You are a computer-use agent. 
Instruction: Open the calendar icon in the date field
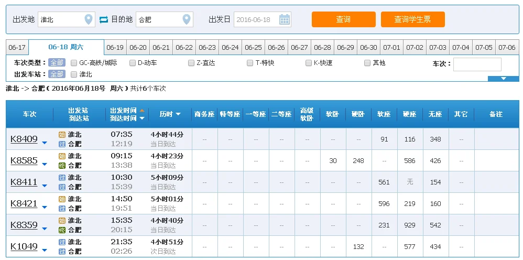tap(284, 19)
